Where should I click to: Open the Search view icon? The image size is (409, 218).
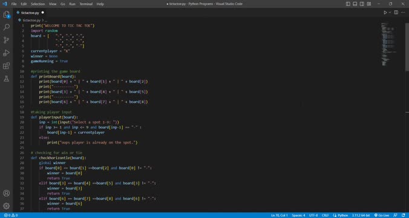(6, 27)
